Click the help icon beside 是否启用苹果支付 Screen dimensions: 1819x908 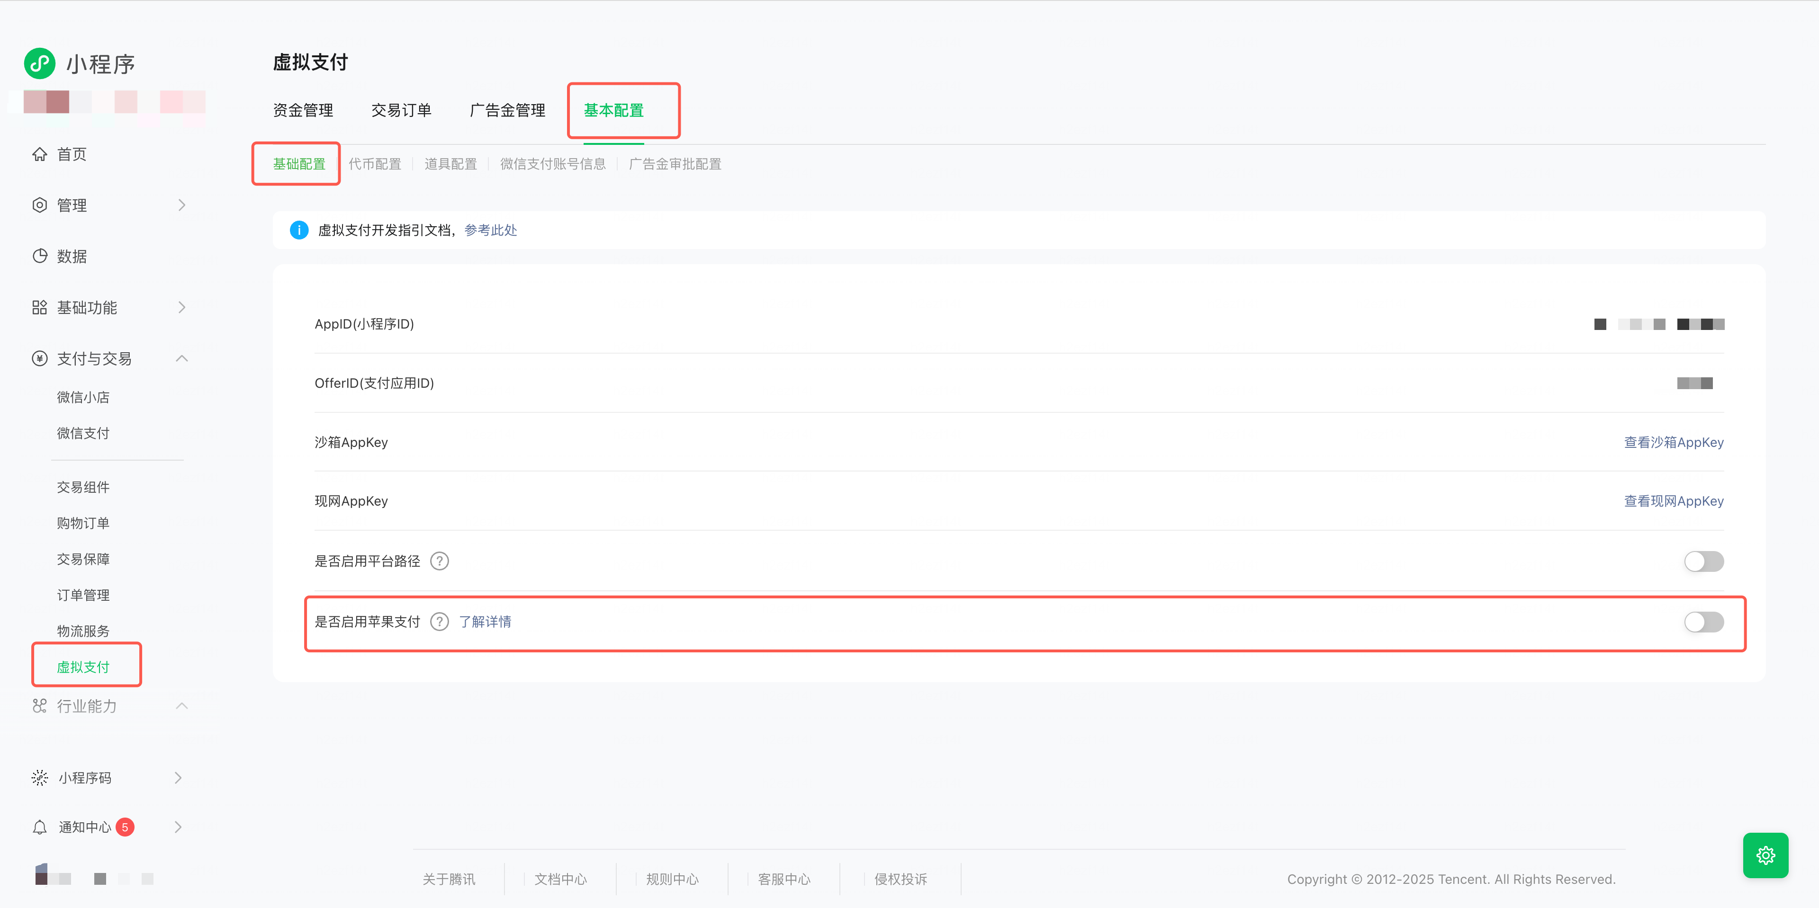tap(439, 622)
